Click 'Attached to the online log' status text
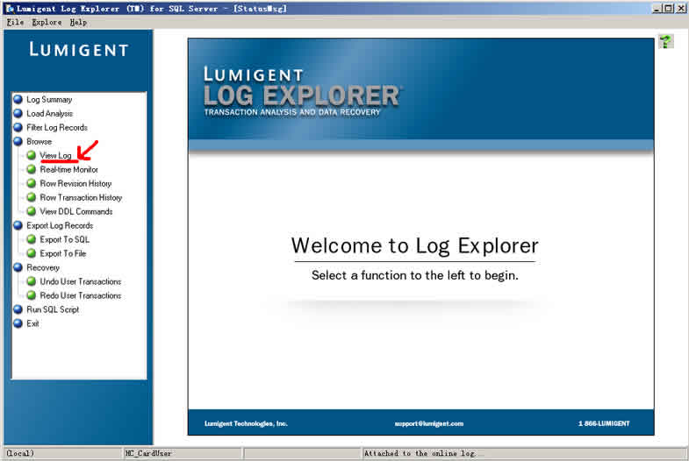The height and width of the screenshot is (461, 689). tap(420, 453)
